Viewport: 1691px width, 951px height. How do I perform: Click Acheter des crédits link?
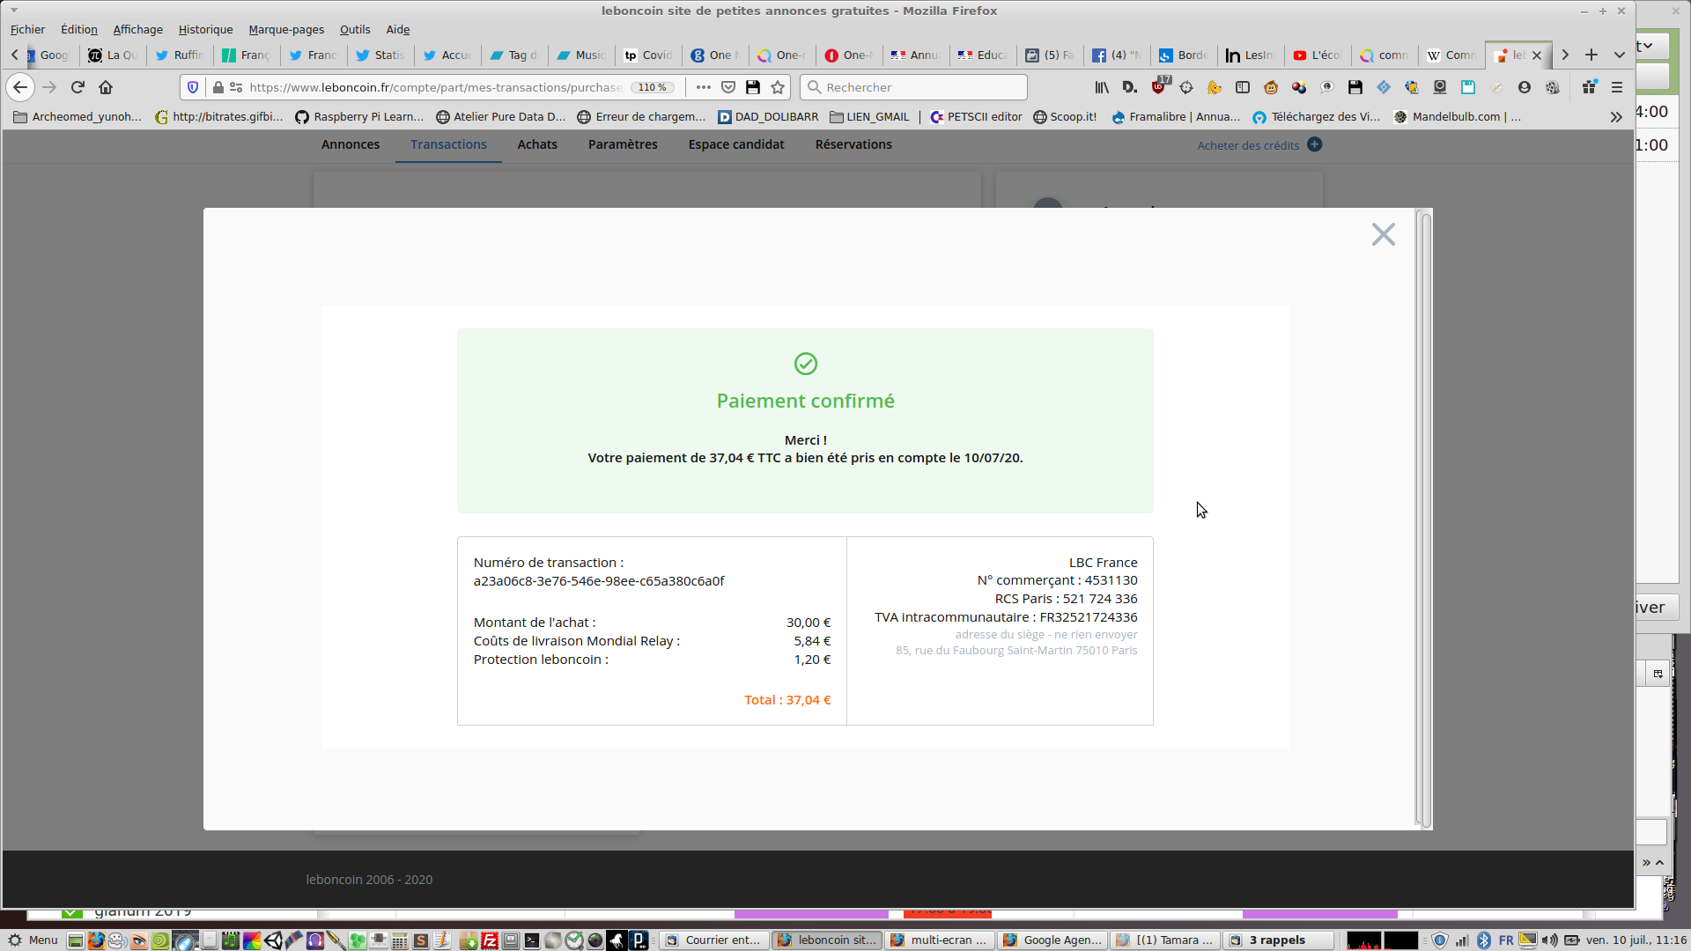1248,145
